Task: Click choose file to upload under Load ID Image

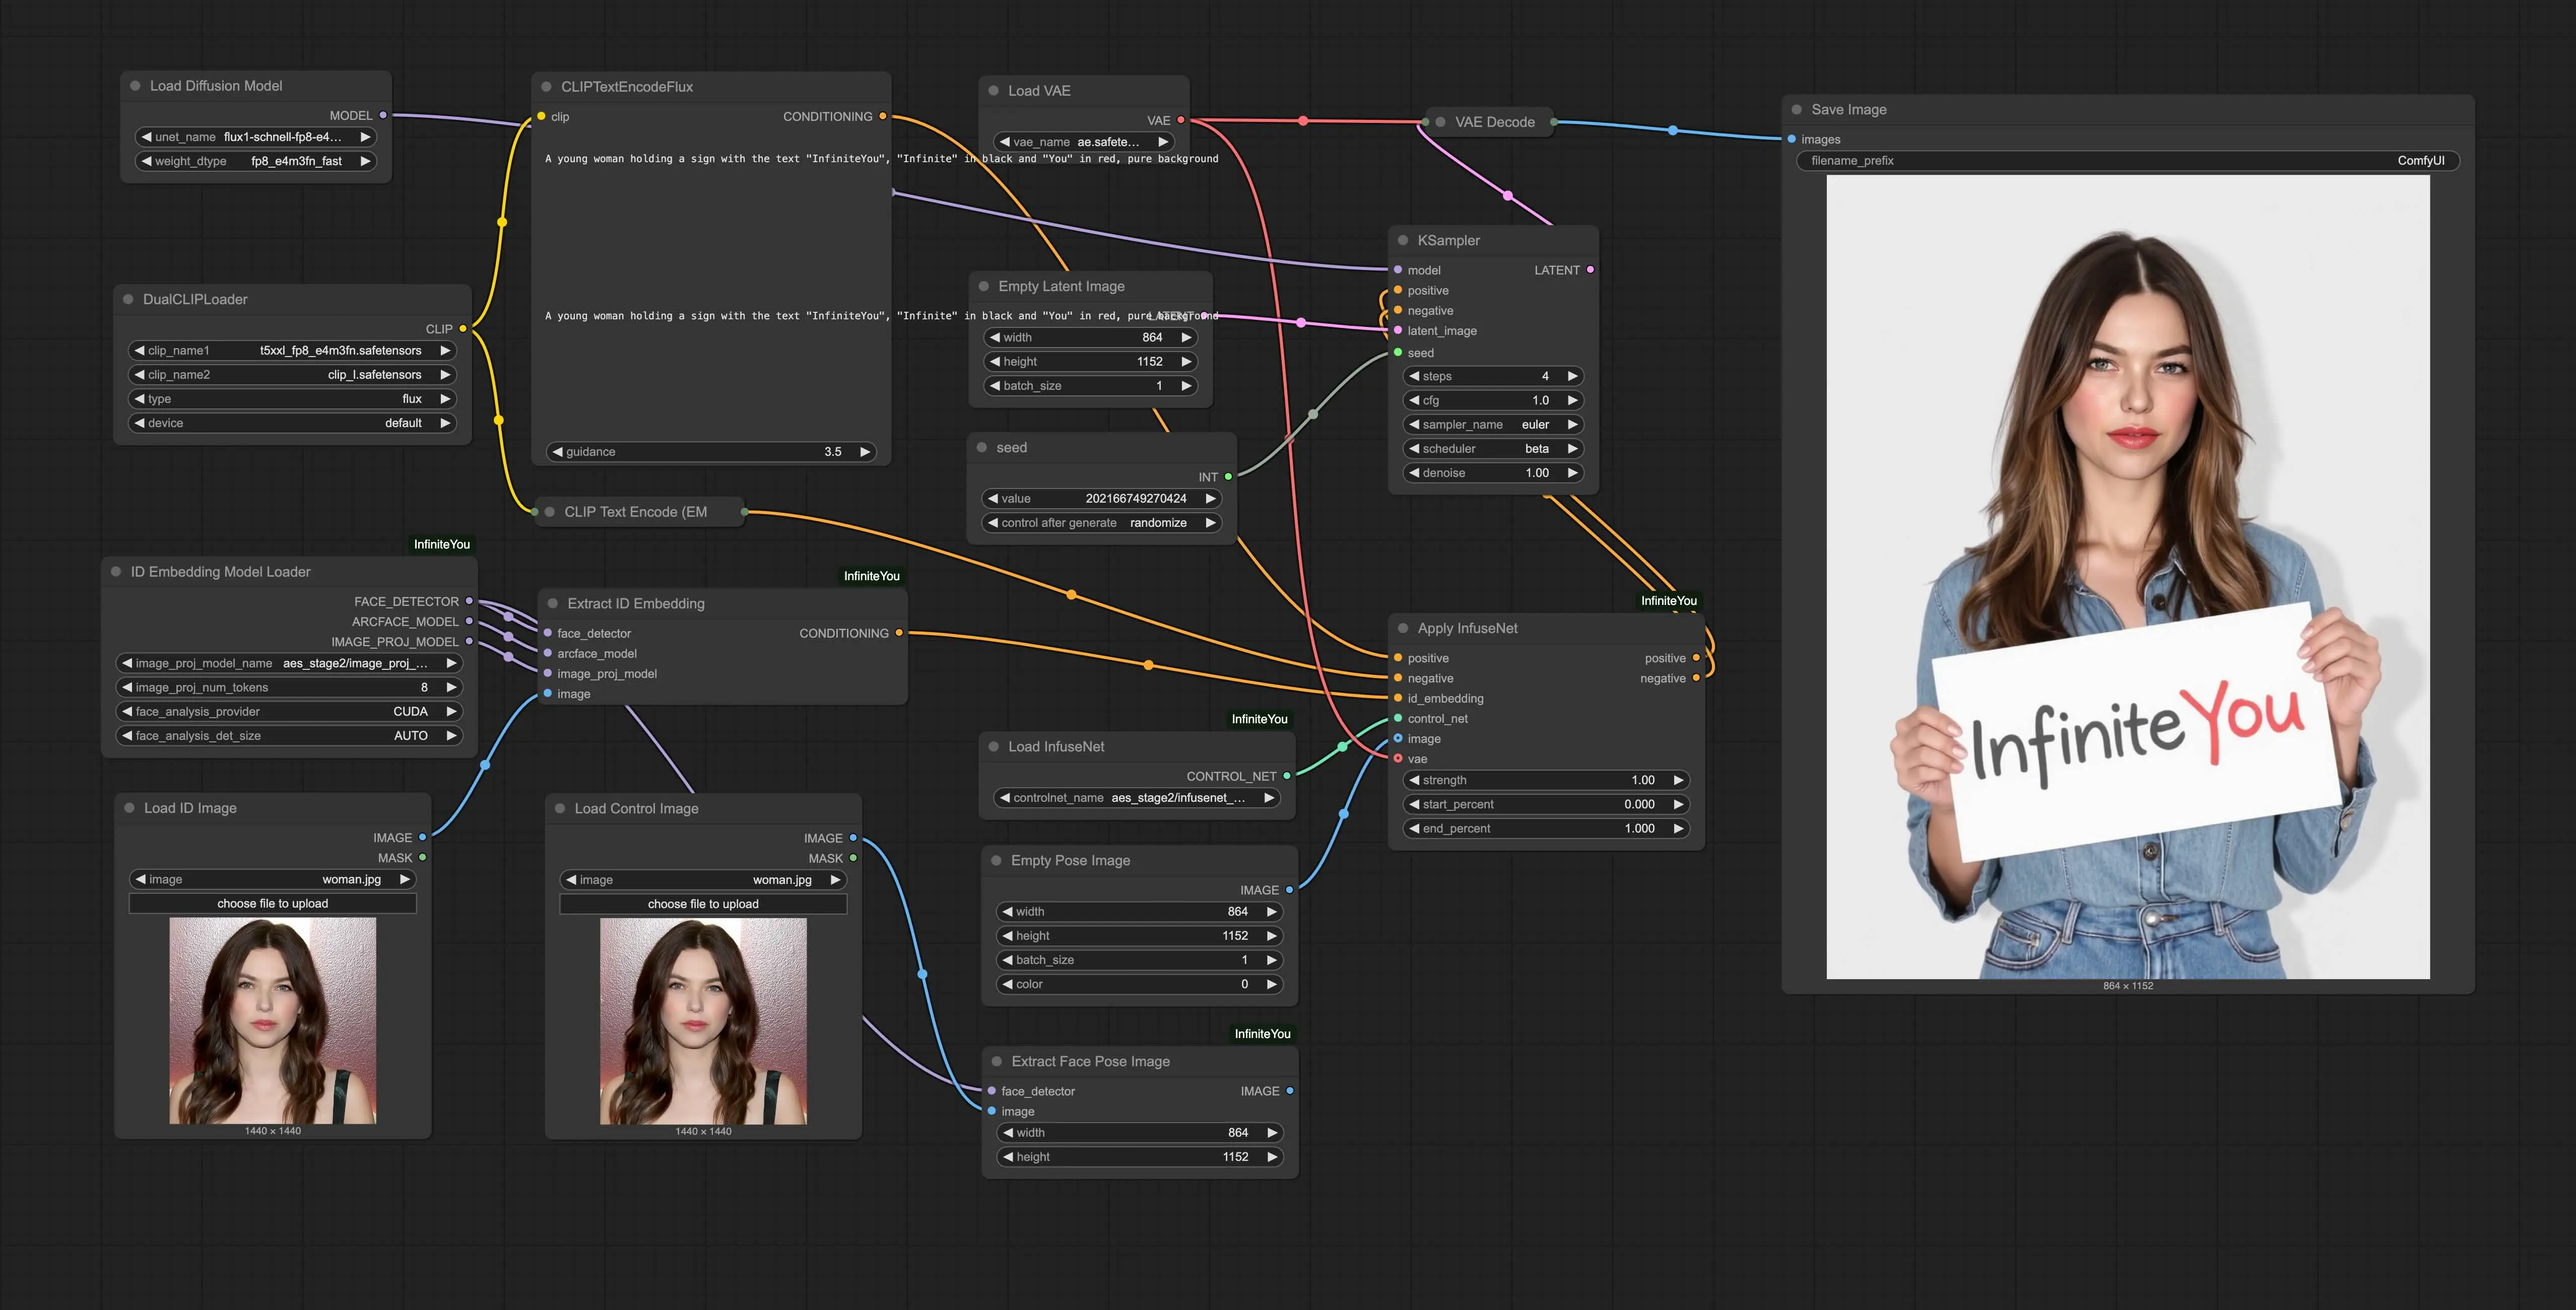Action: 272,904
